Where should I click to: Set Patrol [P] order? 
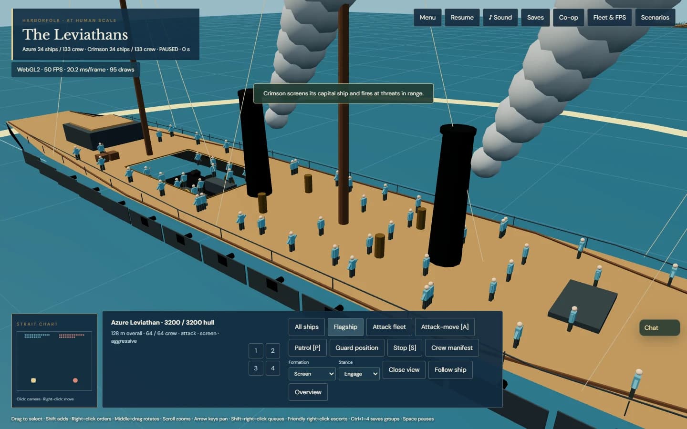(307, 348)
